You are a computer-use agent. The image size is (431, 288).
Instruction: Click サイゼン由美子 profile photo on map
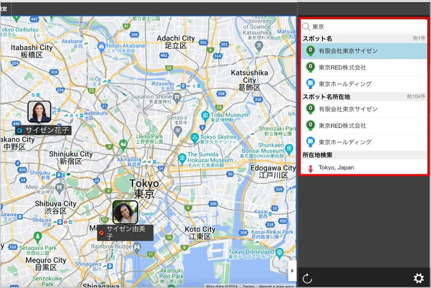click(125, 212)
